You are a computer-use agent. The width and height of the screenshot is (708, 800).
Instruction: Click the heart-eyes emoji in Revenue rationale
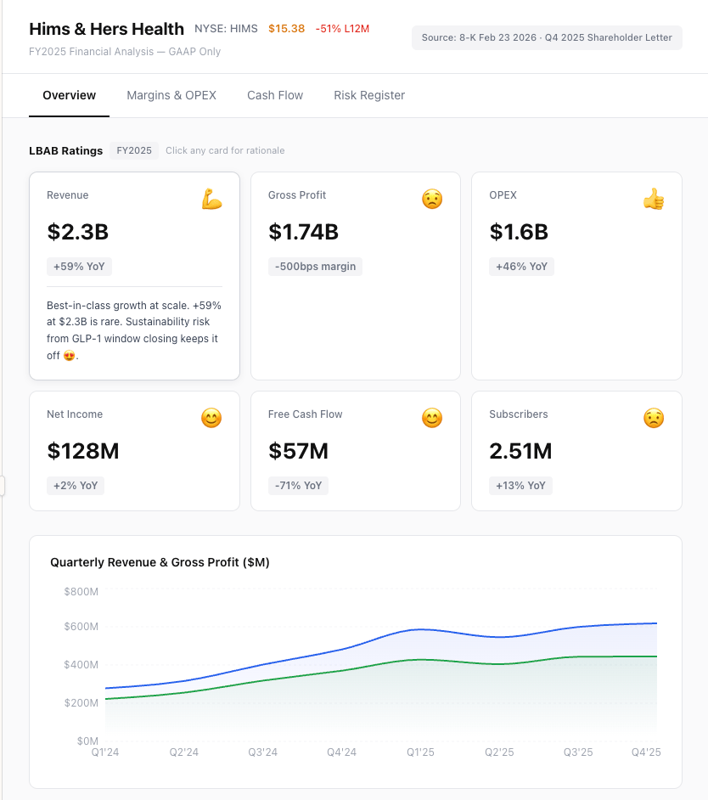pyautogui.click(x=69, y=356)
